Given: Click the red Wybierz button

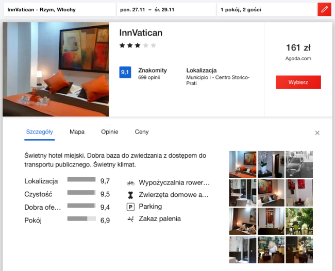Looking at the screenshot, I should [x=298, y=82].
